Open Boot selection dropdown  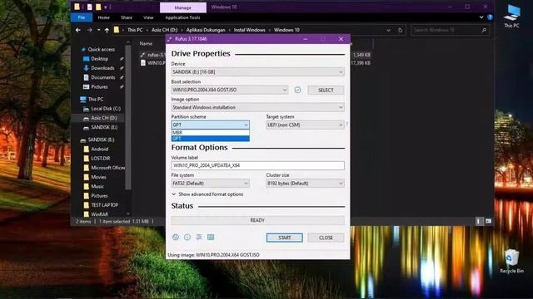click(230, 90)
